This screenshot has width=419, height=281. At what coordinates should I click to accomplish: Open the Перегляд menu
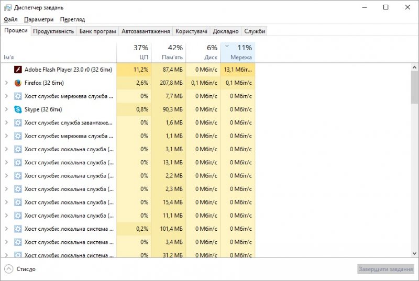tap(72, 19)
